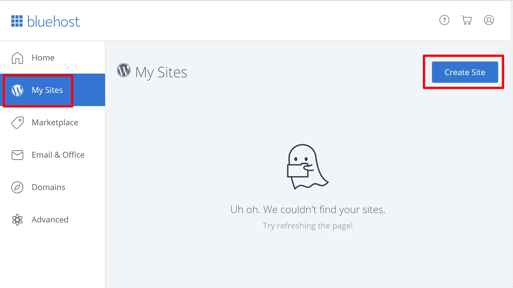
Task: Click the Email and Office envelope icon
Action: coord(17,155)
